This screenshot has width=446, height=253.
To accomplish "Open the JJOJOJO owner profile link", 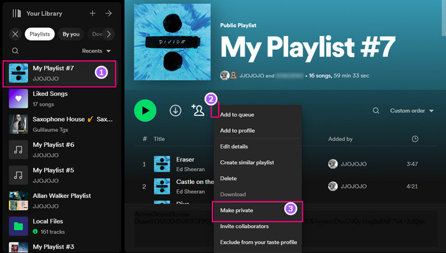I will (x=251, y=76).
